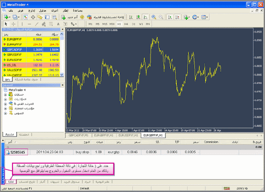Screen dimensions: 265x192
Task: Open the yellow diamond MetaEditor icon
Action: point(82,17)
